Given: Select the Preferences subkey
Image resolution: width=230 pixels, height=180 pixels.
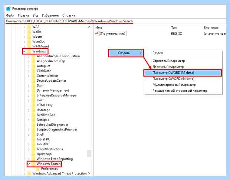Looking at the screenshot, I should (49, 169).
